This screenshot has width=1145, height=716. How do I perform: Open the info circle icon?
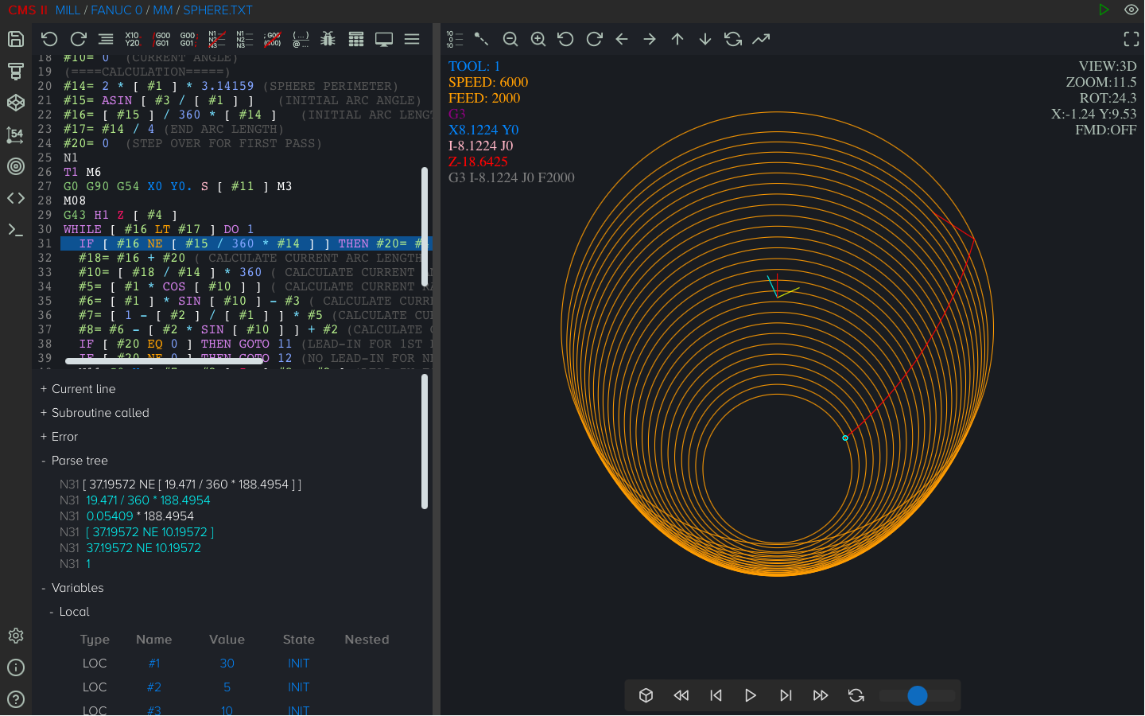click(x=16, y=667)
